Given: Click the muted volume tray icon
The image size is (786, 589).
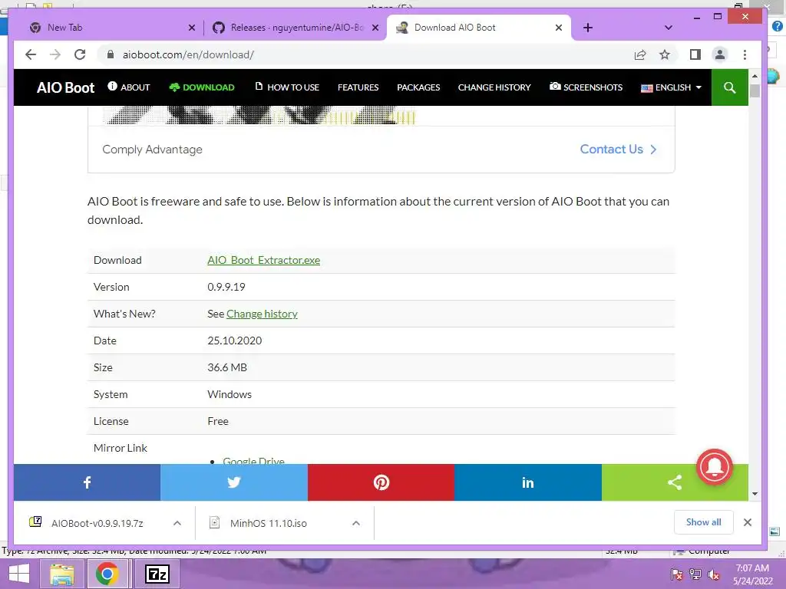Looking at the screenshot, I should click(713, 574).
